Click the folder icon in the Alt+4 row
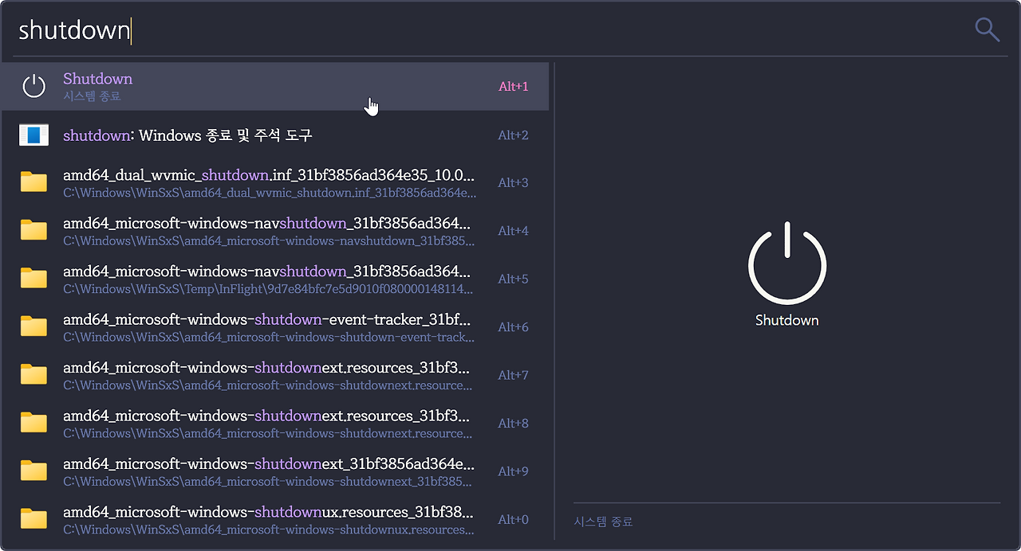Image resolution: width=1021 pixels, height=551 pixels. tap(34, 230)
